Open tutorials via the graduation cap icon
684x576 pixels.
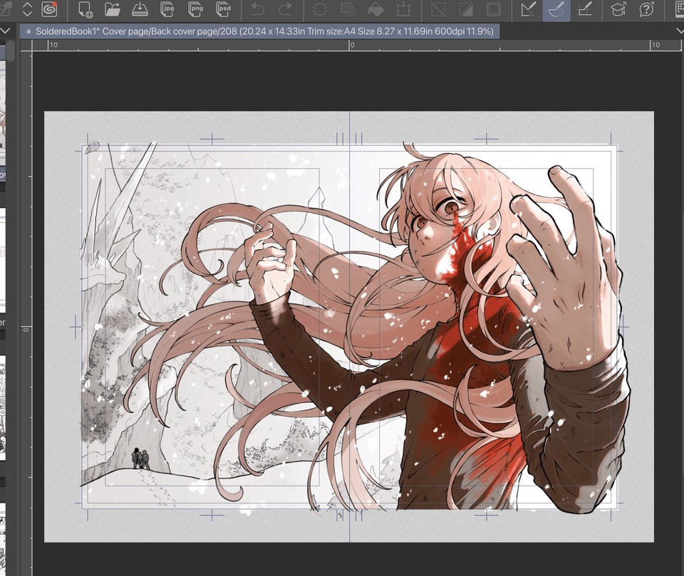pos(618,9)
